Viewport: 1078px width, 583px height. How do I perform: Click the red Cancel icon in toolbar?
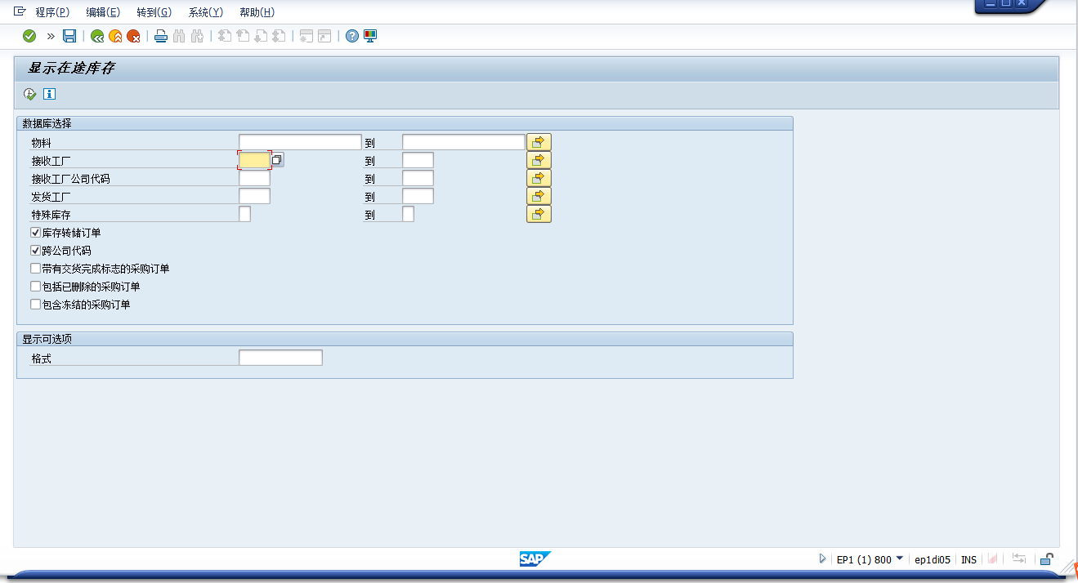point(133,36)
